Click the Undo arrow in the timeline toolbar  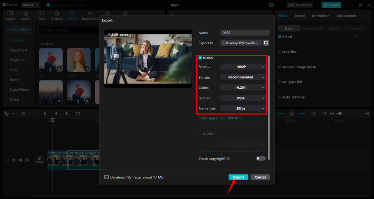23,114
